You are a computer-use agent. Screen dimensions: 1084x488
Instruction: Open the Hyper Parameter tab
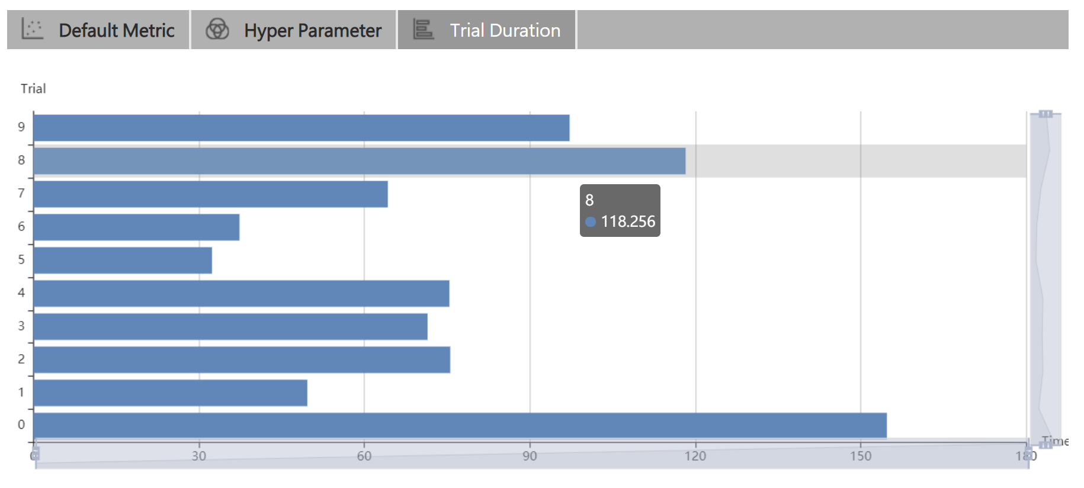pos(312,30)
